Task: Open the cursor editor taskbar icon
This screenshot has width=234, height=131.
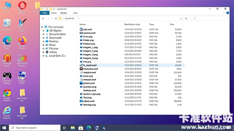Action: tap(105, 128)
